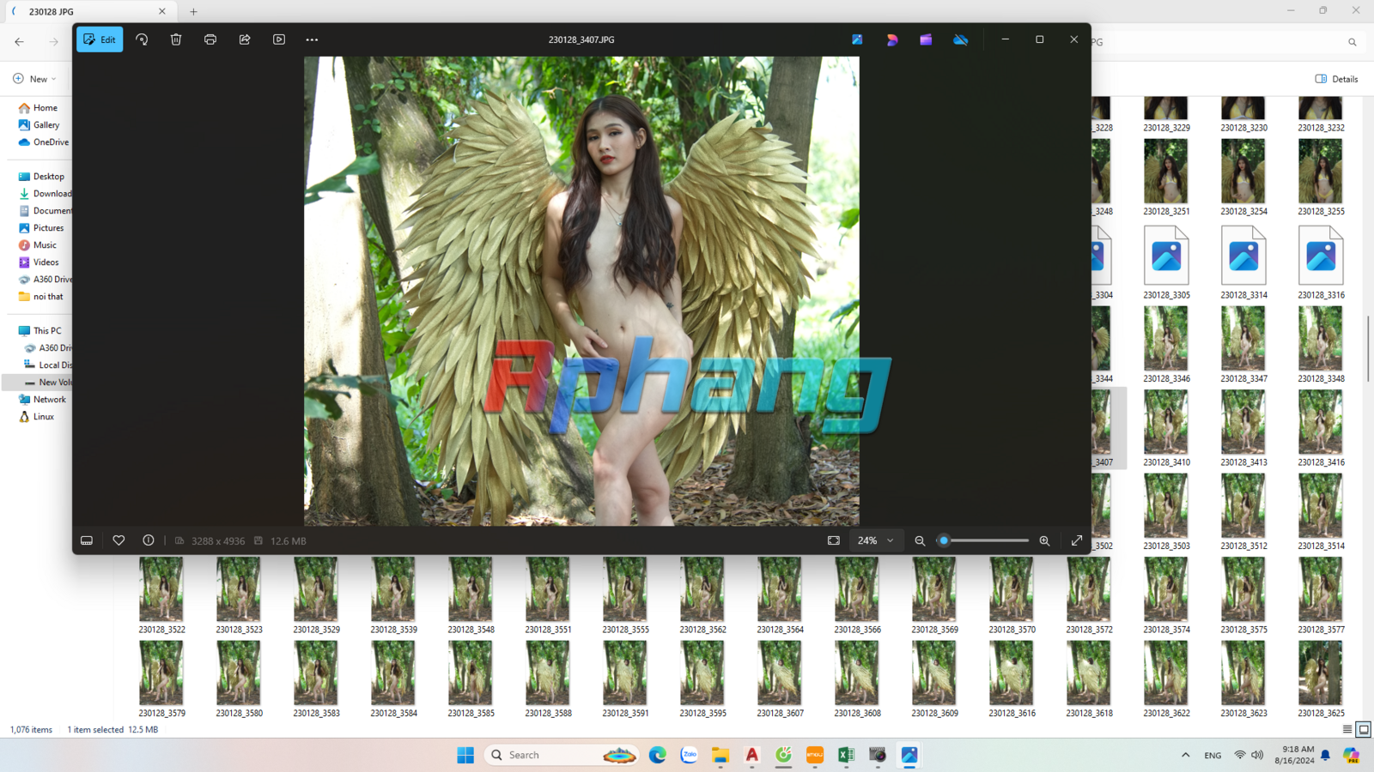Open Videos folder in sidebar
This screenshot has width=1374, height=772.
[x=39, y=262]
